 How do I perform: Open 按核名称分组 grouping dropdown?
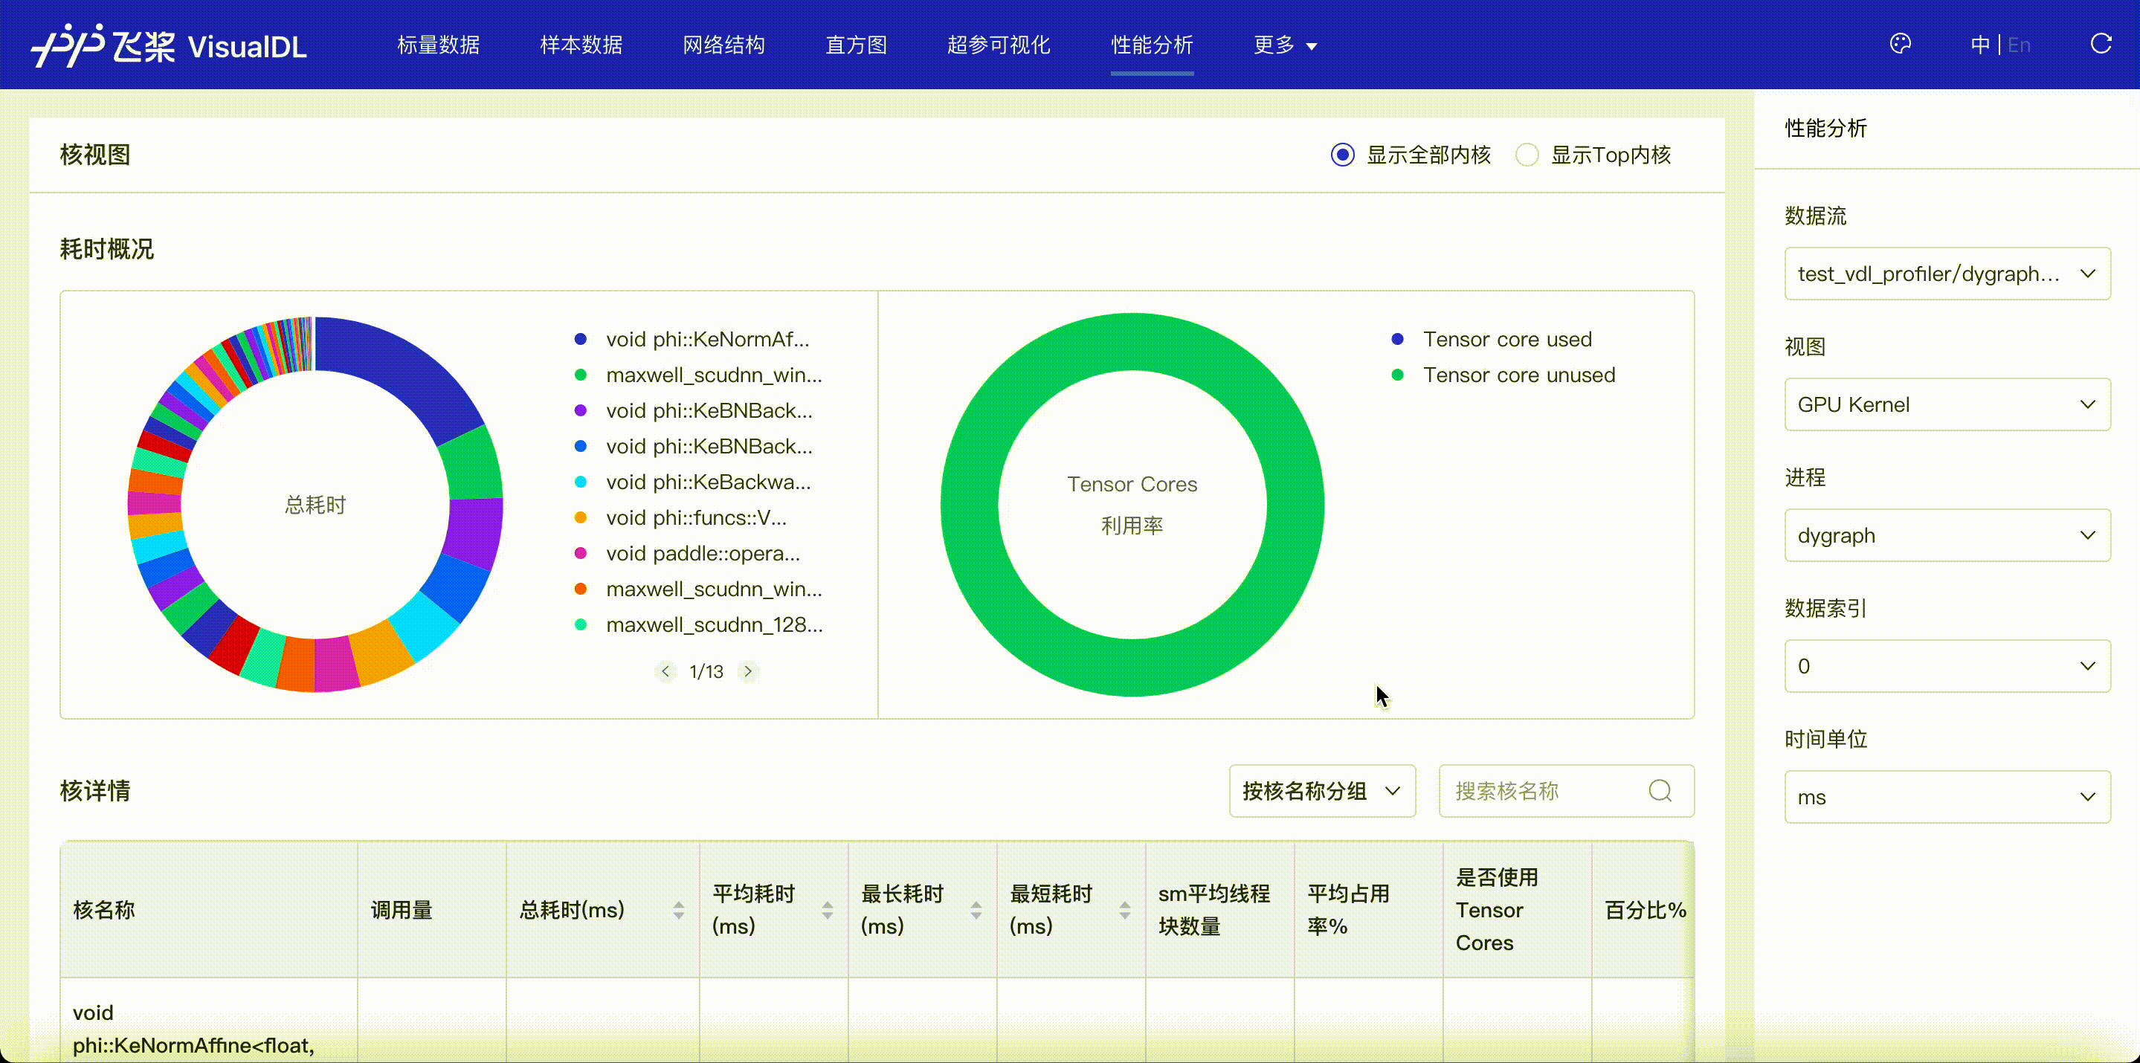pyautogui.click(x=1322, y=791)
